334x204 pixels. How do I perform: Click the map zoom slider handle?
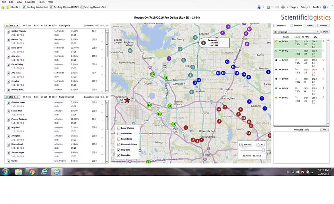coord(263,150)
